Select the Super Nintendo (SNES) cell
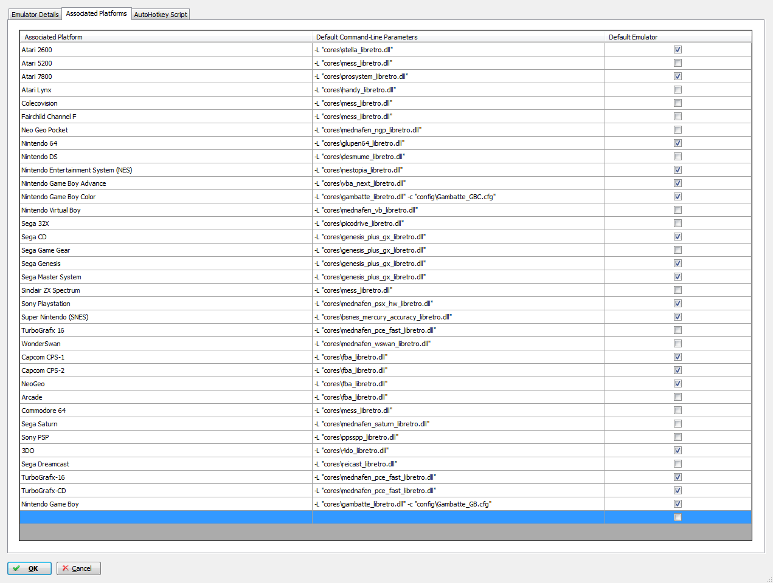 click(166, 317)
